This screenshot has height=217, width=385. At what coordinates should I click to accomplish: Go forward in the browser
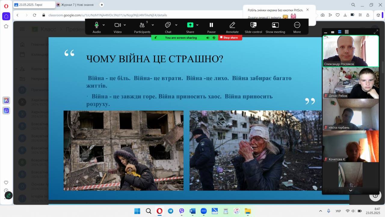[x=26, y=15]
